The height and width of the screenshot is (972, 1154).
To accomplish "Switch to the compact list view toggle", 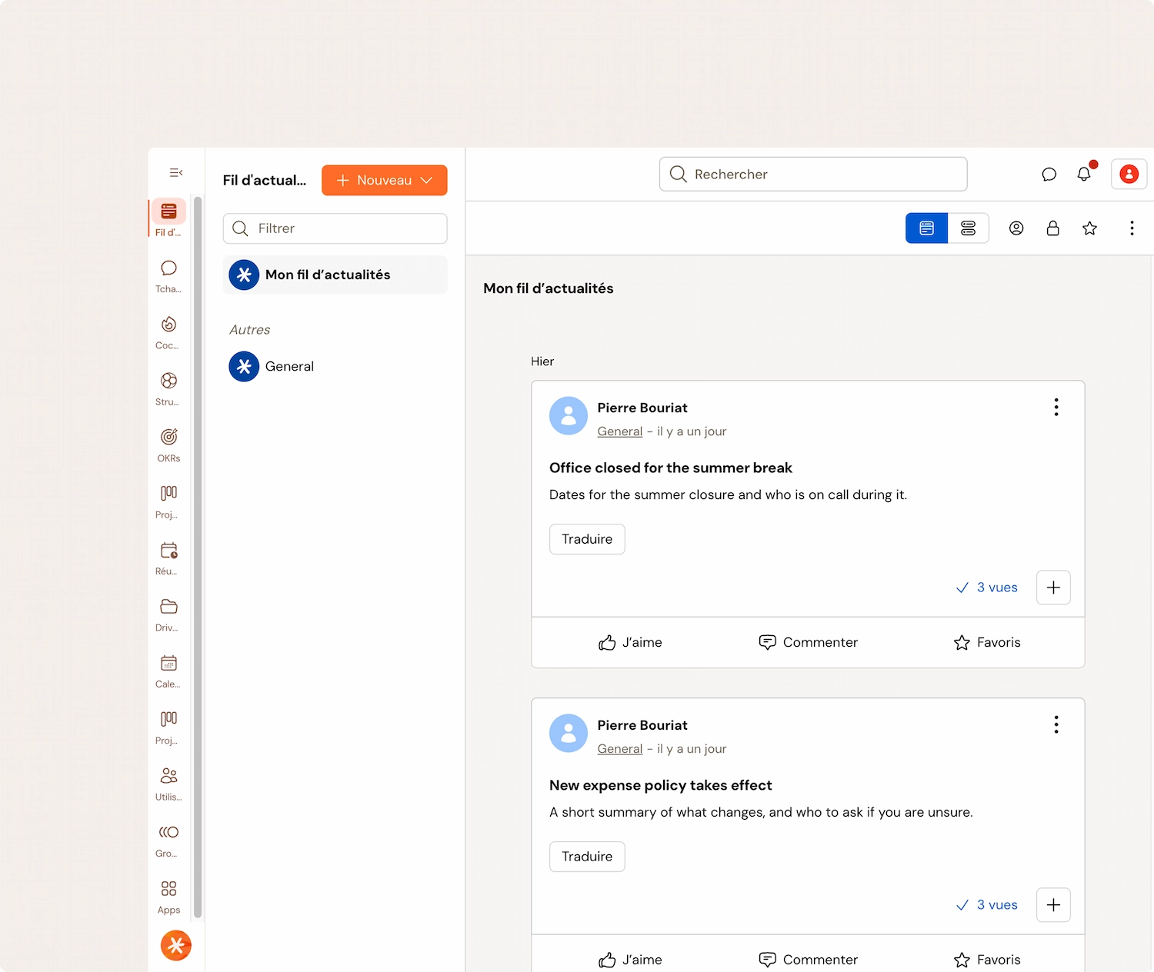I will (968, 228).
